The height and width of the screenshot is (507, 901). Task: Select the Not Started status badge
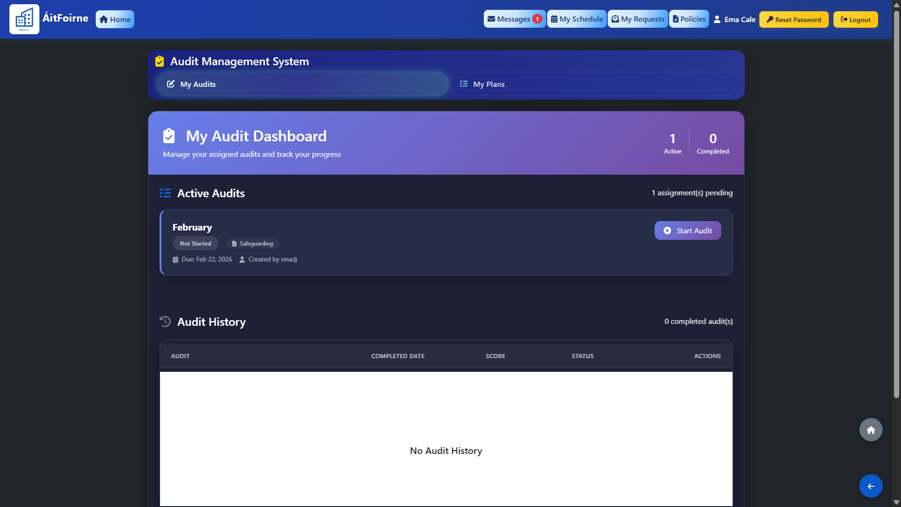pos(195,243)
